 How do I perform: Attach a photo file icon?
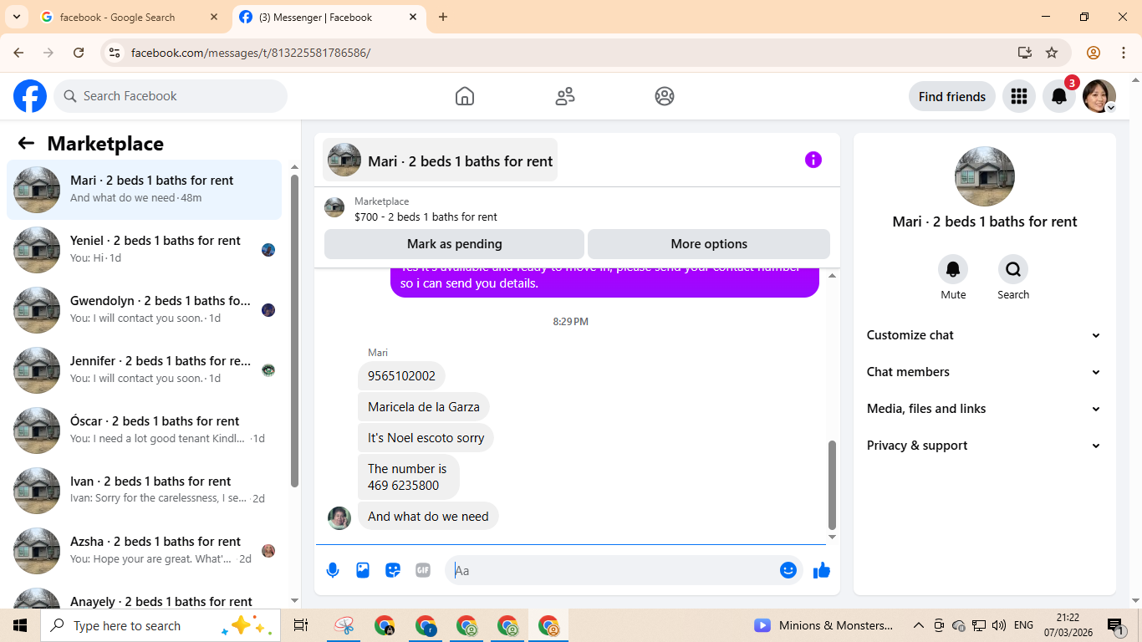point(363,570)
